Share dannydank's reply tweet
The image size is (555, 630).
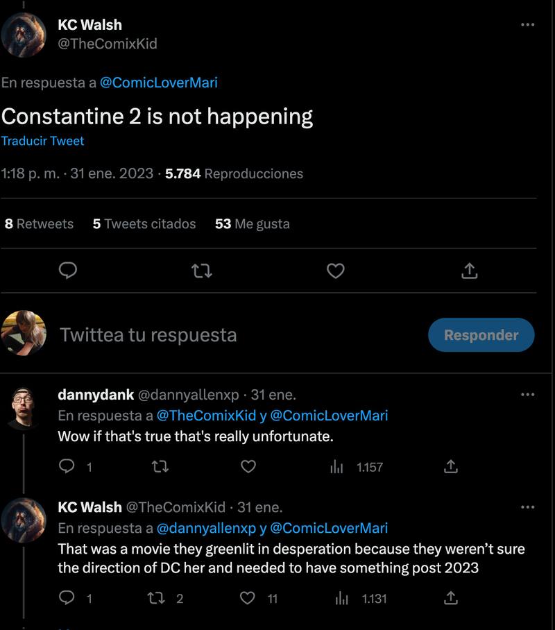pyautogui.click(x=451, y=467)
